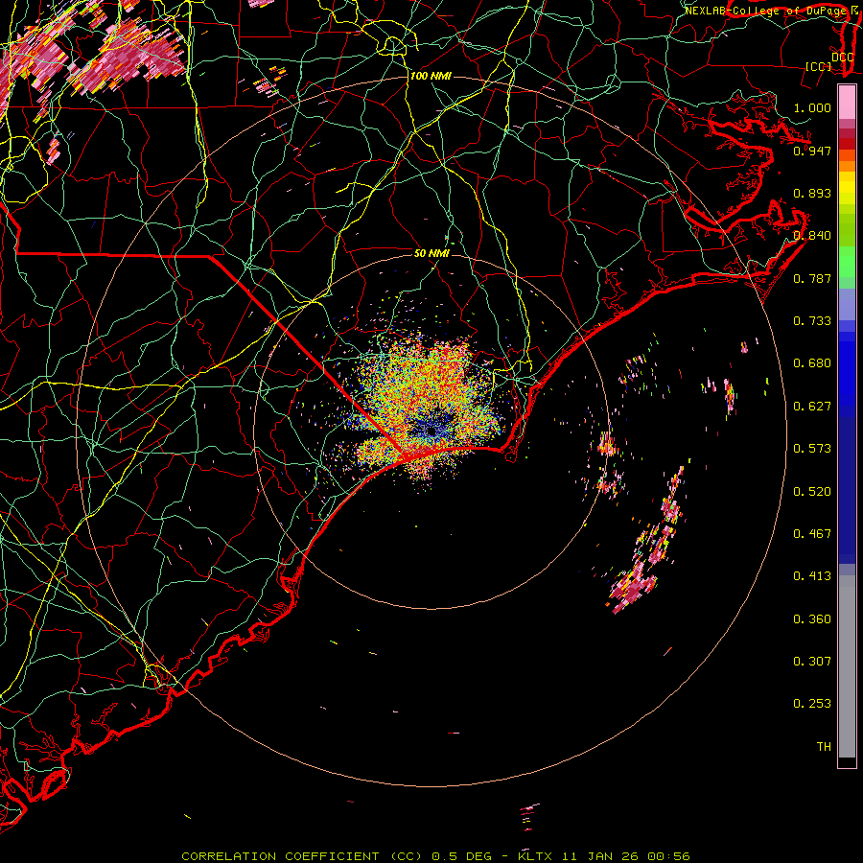
Task: Select the 0.360 scale value
Action: coord(812,618)
